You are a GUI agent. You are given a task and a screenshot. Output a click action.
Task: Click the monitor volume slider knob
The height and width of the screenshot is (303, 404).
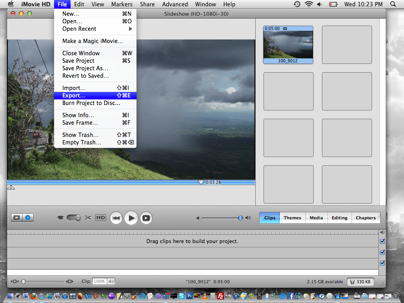240,218
